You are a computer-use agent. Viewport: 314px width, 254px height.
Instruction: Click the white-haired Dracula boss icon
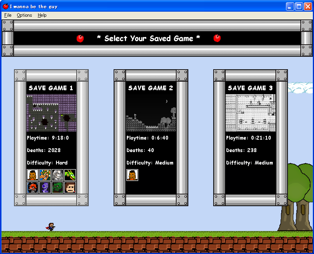(x=58, y=175)
